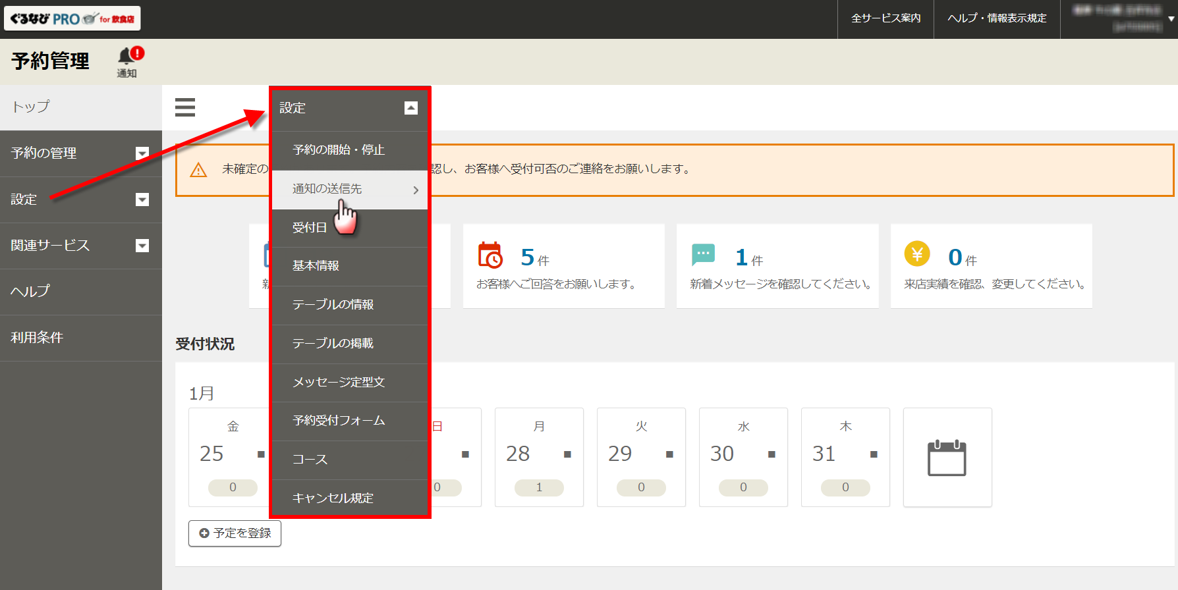Open 全サービス案内 link
The height and width of the screenshot is (590, 1178).
tap(885, 18)
